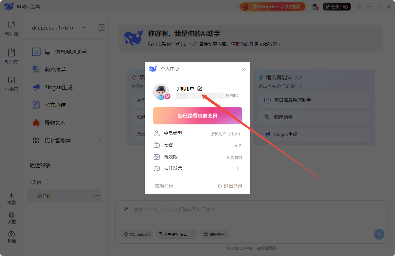Viewport: 395px width, 256px height.
Task: Click the send arrow button
Action: point(379,234)
